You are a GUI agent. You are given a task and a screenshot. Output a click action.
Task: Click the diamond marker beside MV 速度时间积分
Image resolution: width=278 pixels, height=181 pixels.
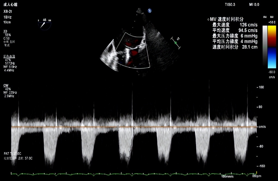coord(208,20)
